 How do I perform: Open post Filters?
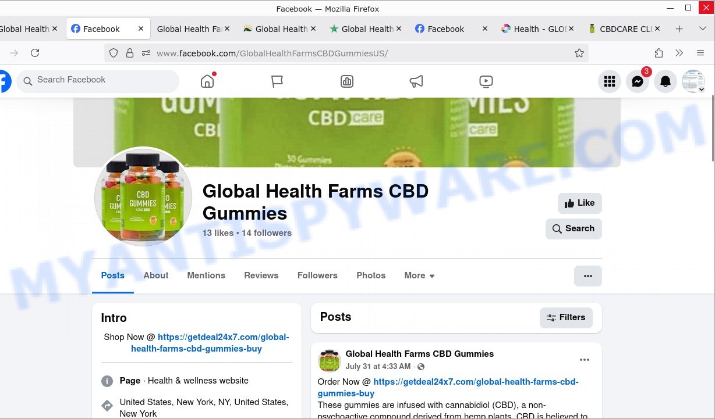point(566,317)
